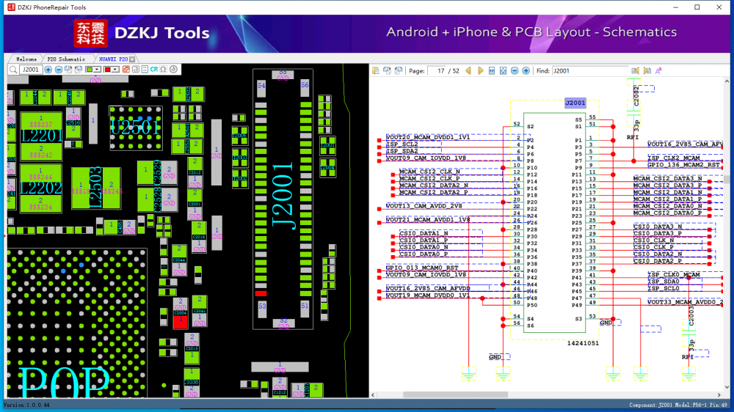Click the Version 1.0.0.44 status text
The image size is (734, 412).
pyautogui.click(x=26, y=405)
